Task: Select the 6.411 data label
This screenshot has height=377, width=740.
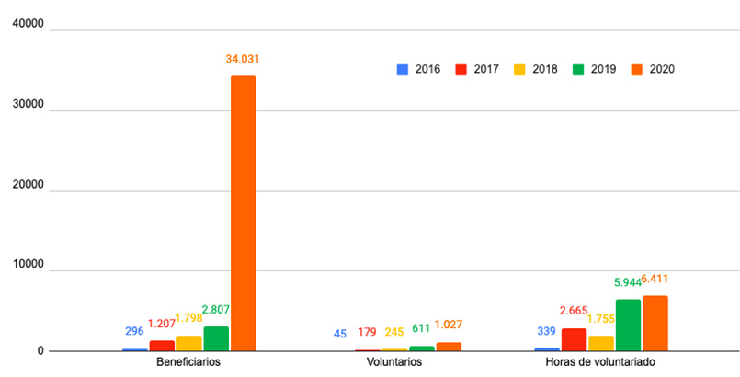Action: pos(656,279)
